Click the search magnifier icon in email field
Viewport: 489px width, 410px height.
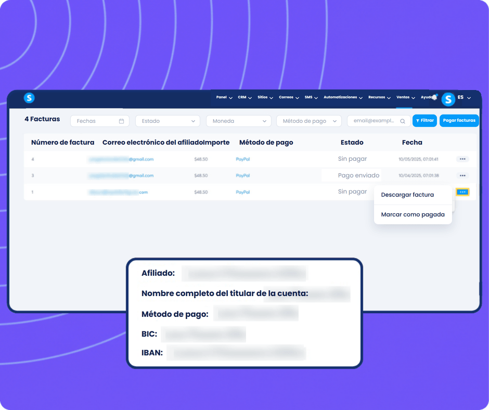pyautogui.click(x=403, y=121)
